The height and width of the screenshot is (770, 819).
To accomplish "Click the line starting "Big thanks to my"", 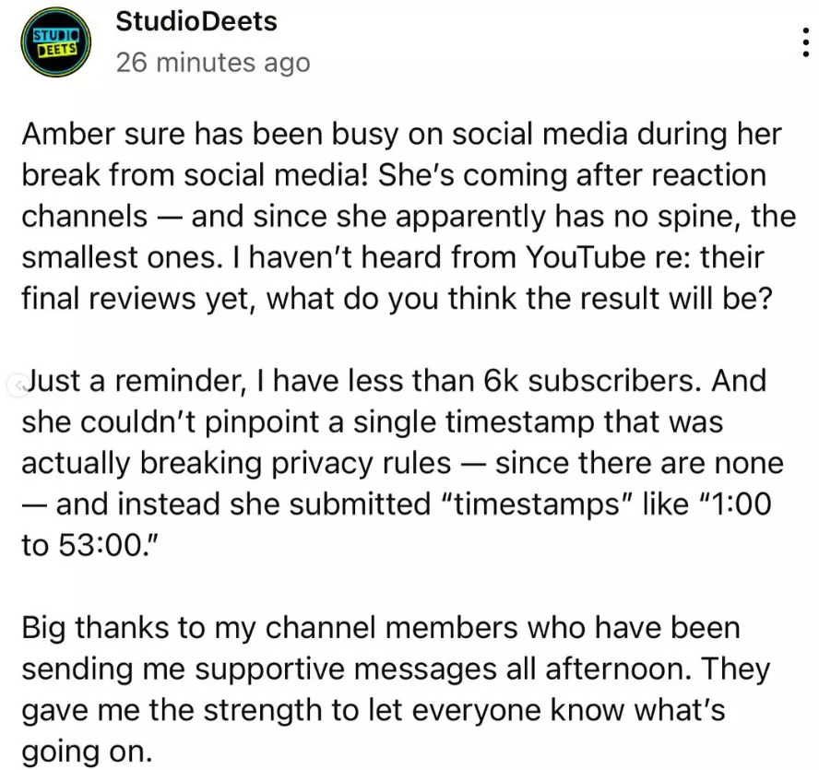I will (381, 628).
